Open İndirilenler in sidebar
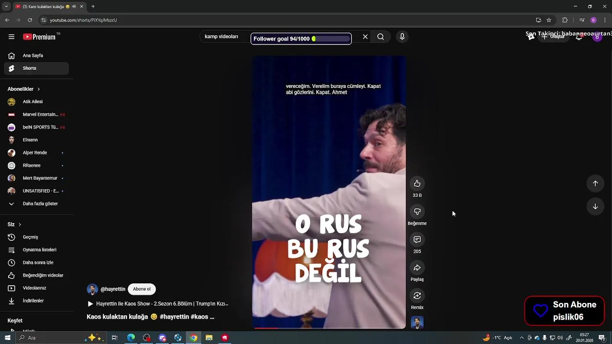The width and height of the screenshot is (612, 344). [x=36, y=301]
